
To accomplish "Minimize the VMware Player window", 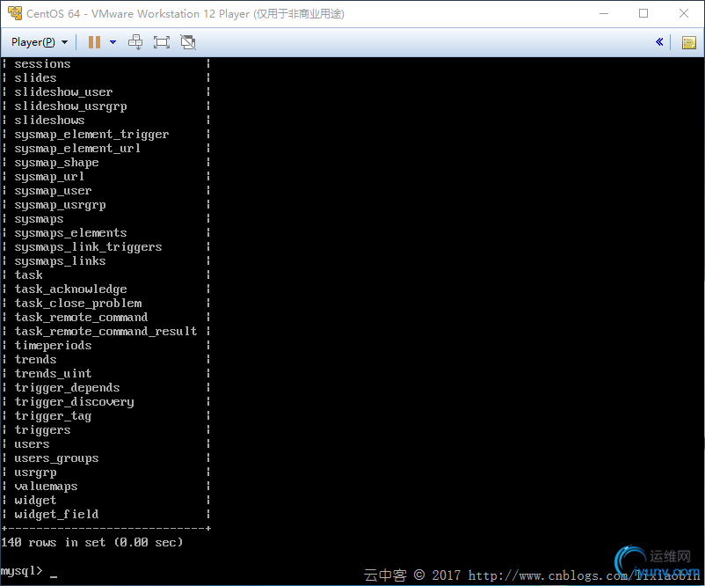I will pyautogui.click(x=604, y=13).
